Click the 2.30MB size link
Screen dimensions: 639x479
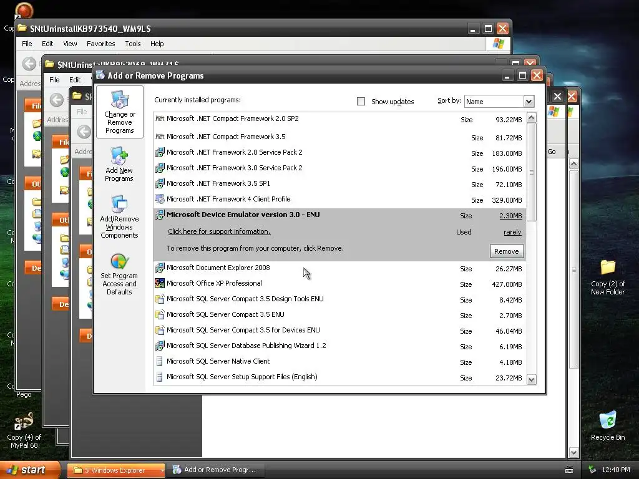tap(510, 216)
